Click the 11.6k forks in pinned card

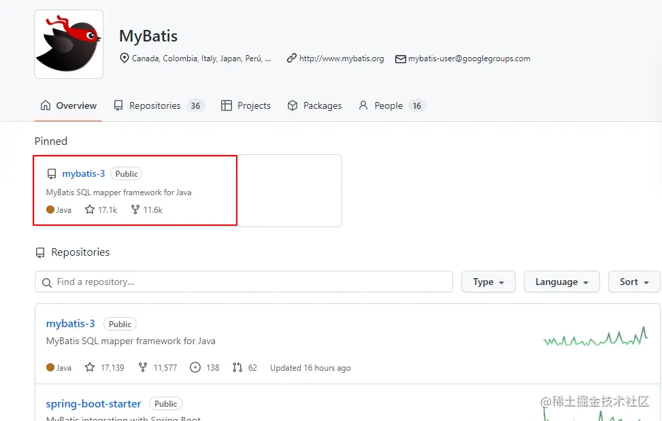coord(153,209)
